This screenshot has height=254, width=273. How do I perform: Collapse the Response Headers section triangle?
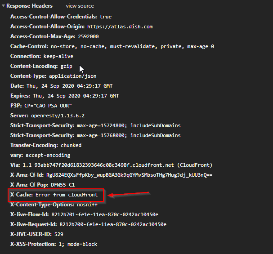3,6
